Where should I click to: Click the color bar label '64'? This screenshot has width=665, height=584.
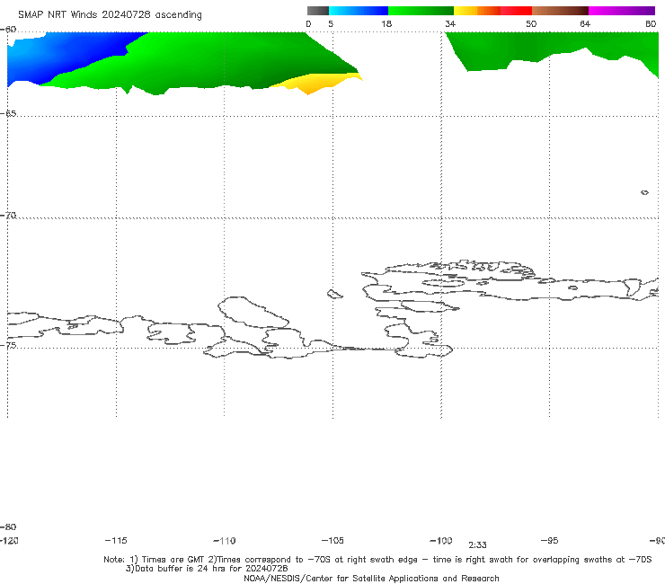click(585, 23)
